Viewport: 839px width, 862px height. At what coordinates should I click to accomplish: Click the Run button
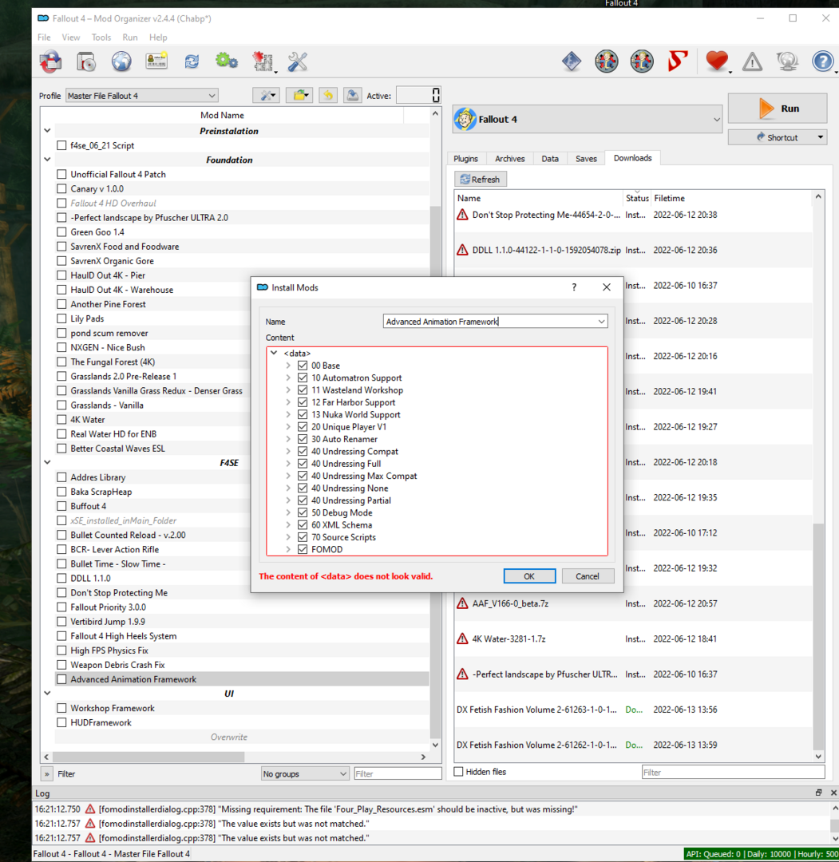778,109
